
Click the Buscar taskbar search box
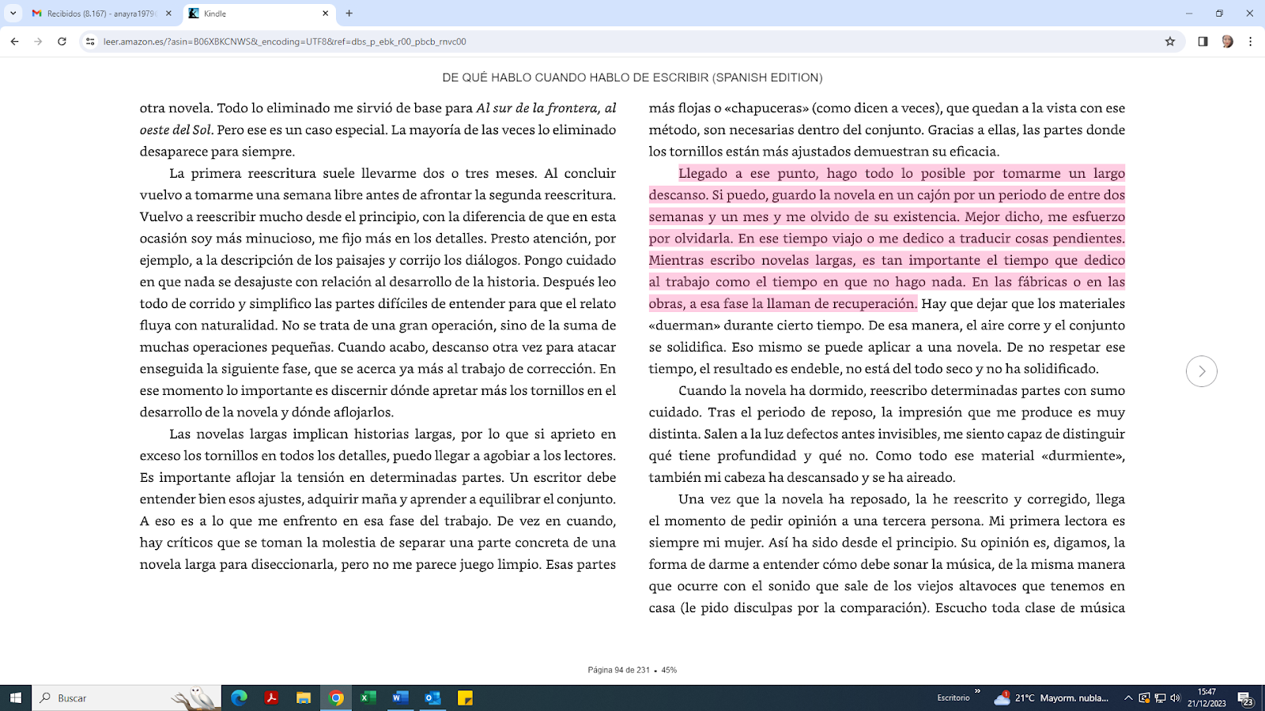[126, 698]
